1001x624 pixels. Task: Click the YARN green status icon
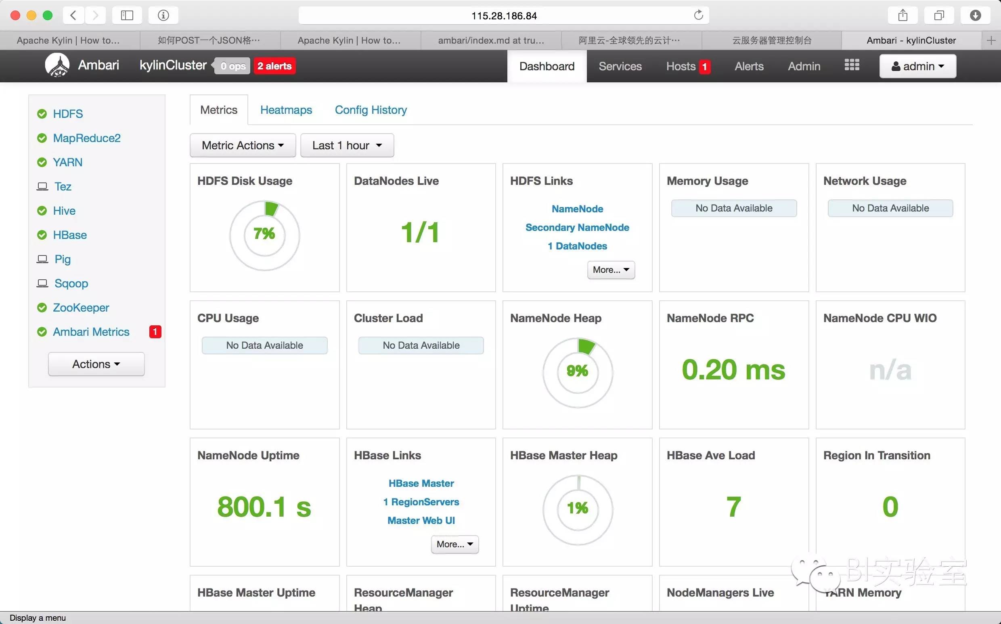click(x=42, y=163)
